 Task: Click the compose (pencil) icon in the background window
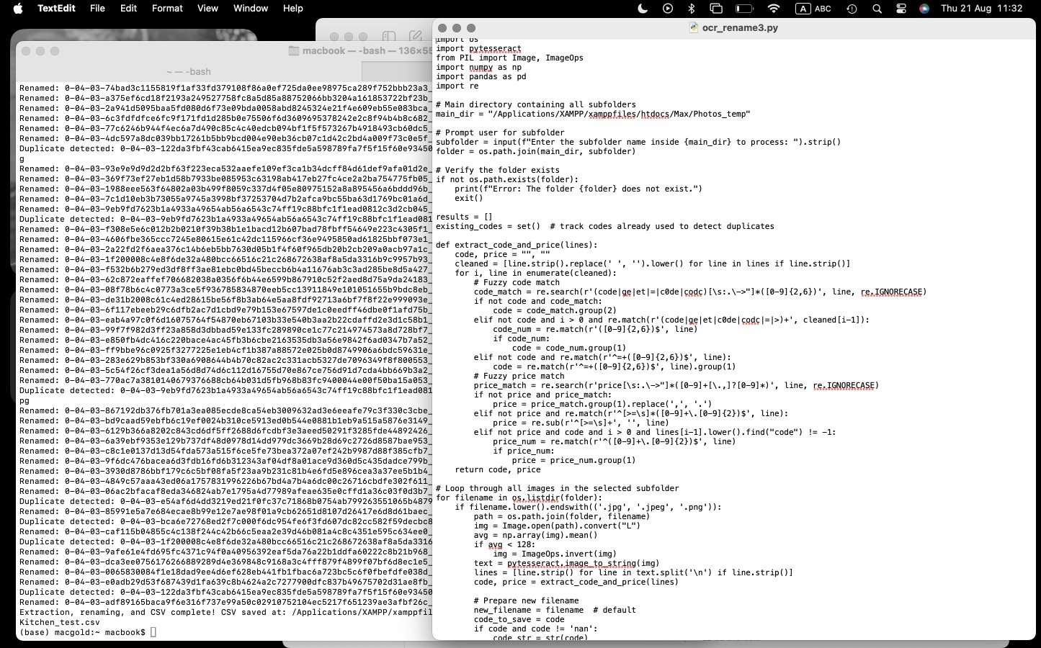[x=416, y=35]
